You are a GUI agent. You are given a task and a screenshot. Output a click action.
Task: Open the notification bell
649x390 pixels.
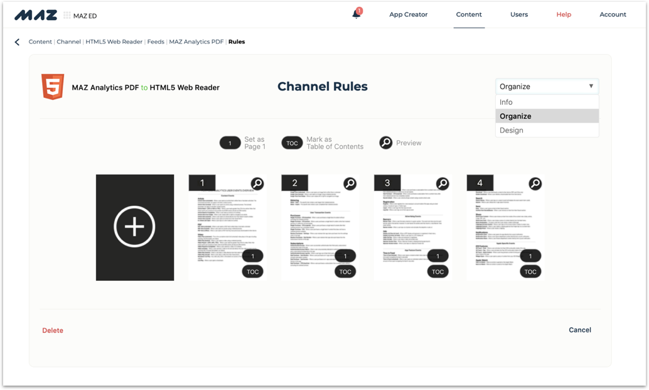(356, 14)
